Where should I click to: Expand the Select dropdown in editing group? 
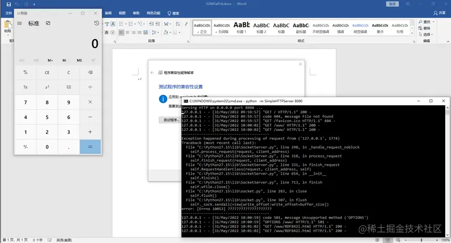pyautogui.click(x=433, y=34)
